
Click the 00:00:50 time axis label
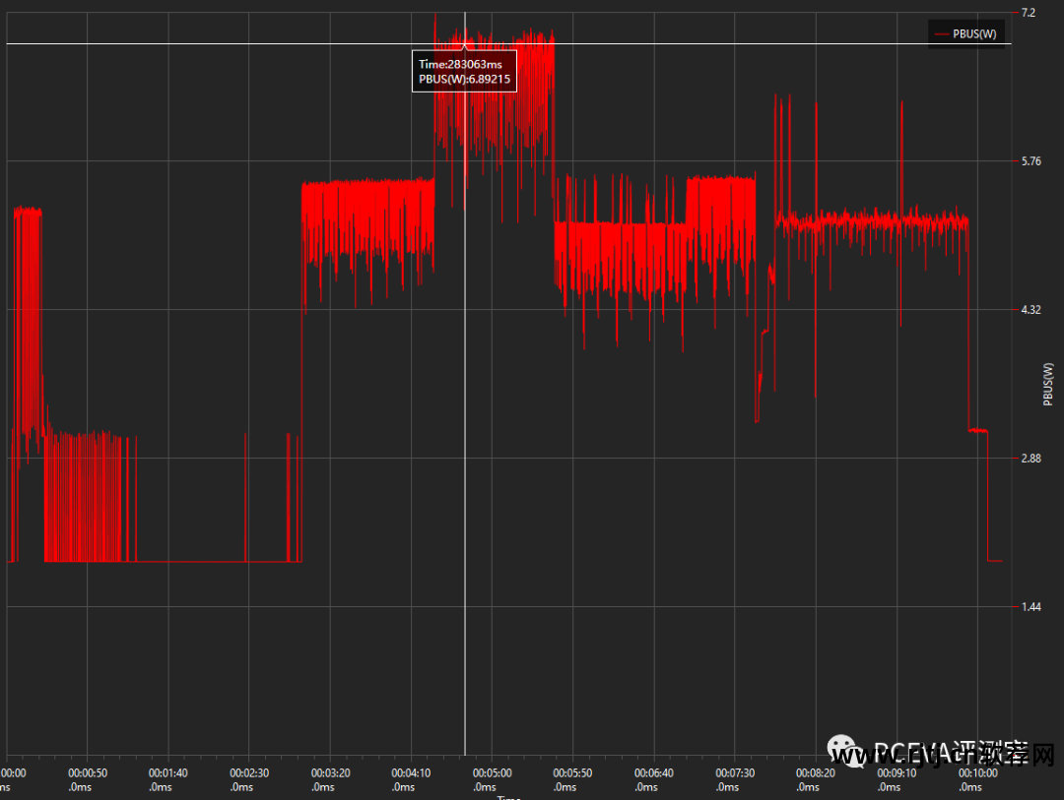tap(87, 774)
